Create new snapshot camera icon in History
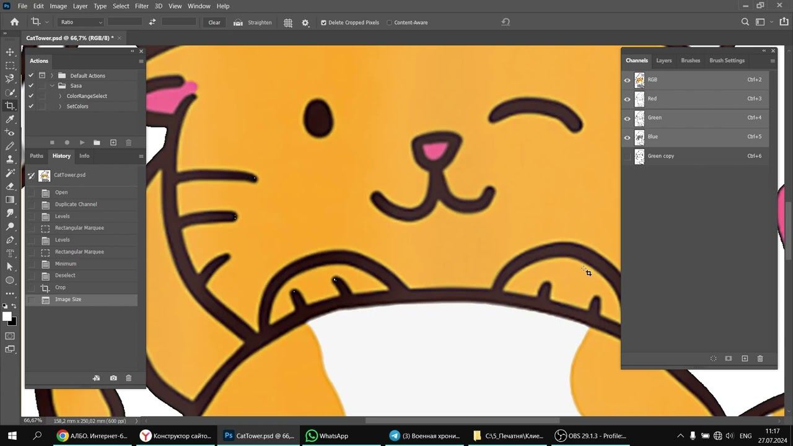The height and width of the screenshot is (446, 793). coord(113,378)
